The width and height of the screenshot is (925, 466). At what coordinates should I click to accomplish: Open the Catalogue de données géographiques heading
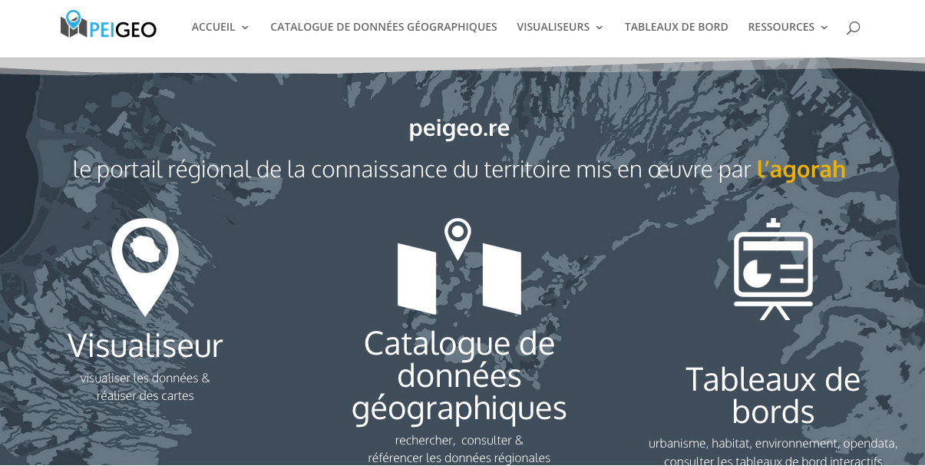coord(459,375)
